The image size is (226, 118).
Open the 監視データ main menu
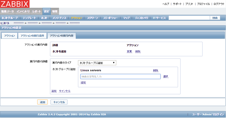(x=8, y=11)
